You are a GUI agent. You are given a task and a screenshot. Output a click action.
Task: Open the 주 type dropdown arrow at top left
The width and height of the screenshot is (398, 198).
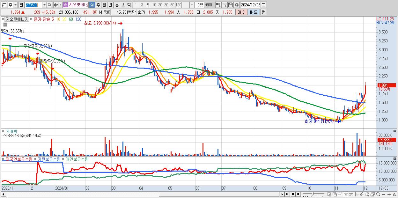pos(15,5)
